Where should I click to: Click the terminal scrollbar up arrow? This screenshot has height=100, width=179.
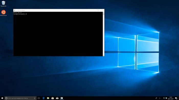coord(104,12)
